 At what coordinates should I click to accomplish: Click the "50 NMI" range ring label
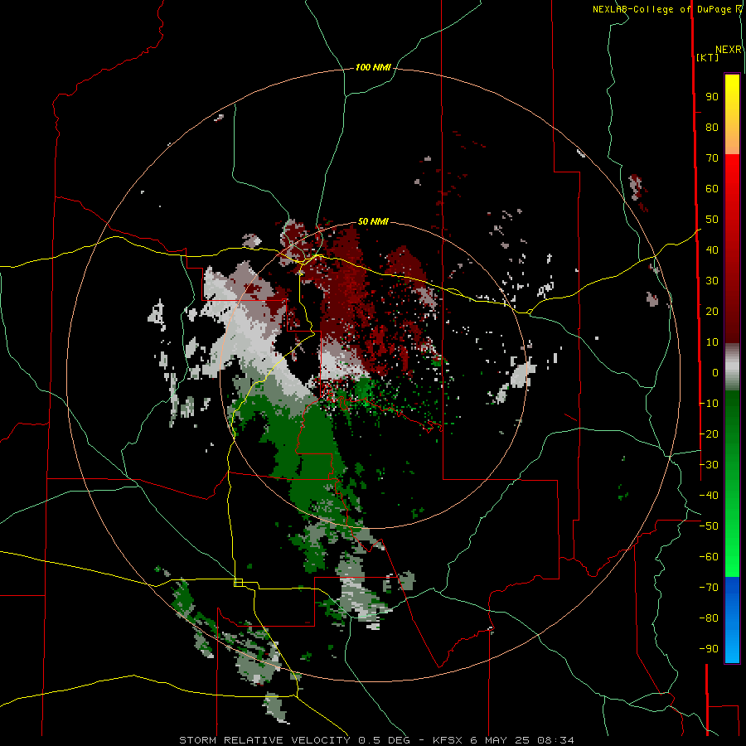tap(373, 221)
